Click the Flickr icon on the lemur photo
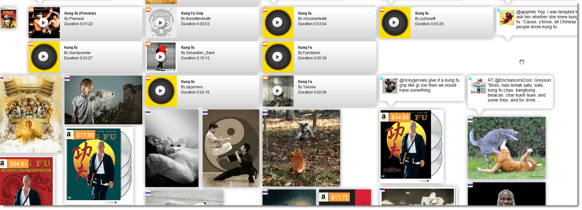The image size is (582, 210). pyautogui.click(x=265, y=112)
